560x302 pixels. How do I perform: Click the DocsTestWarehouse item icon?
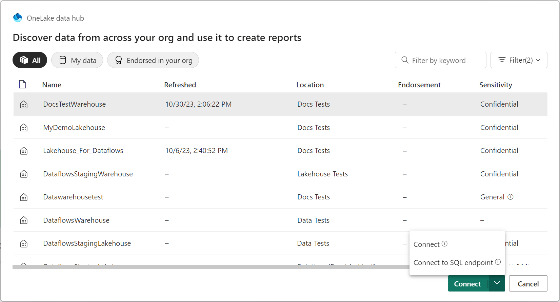pos(24,105)
